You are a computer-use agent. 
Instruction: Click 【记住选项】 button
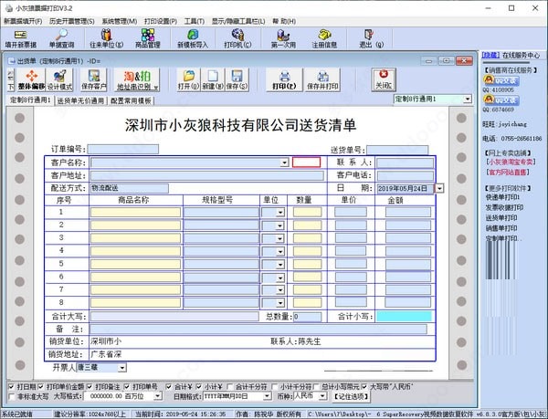tap(351, 396)
